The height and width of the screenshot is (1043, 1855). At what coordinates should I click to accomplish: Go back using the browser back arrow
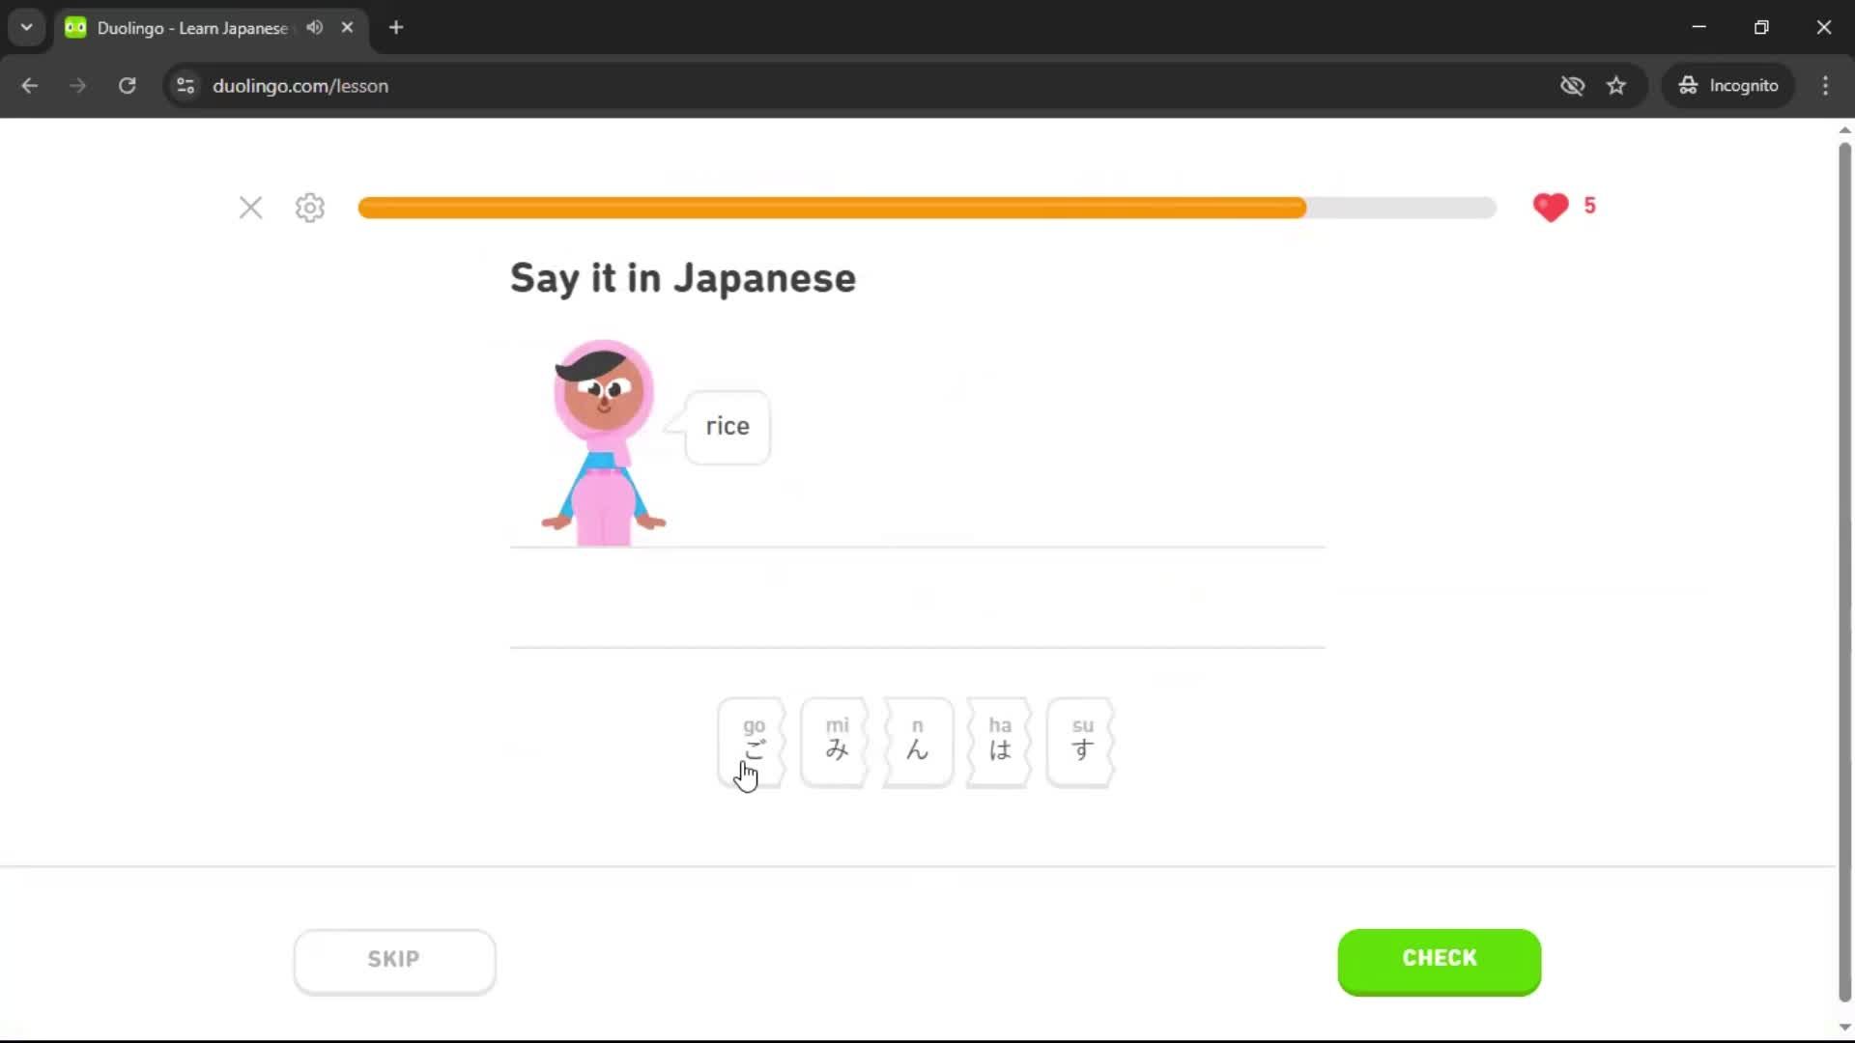(29, 85)
